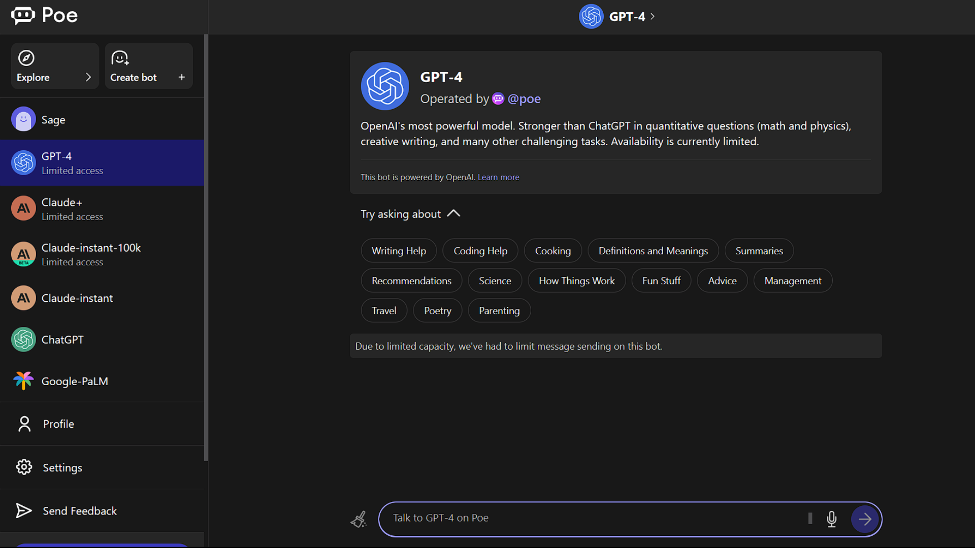Open the Learn more link

(498, 177)
